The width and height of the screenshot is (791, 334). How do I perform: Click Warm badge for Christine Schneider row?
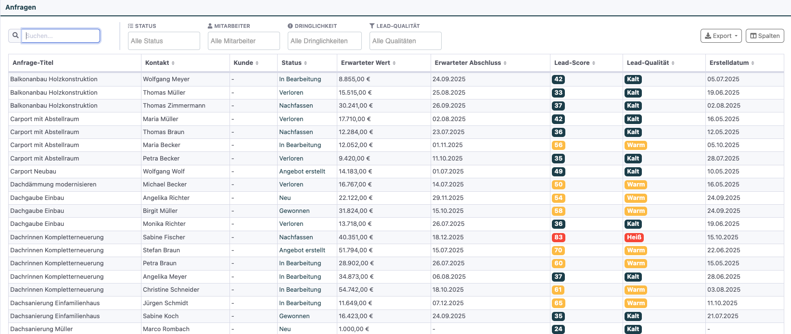pos(636,290)
